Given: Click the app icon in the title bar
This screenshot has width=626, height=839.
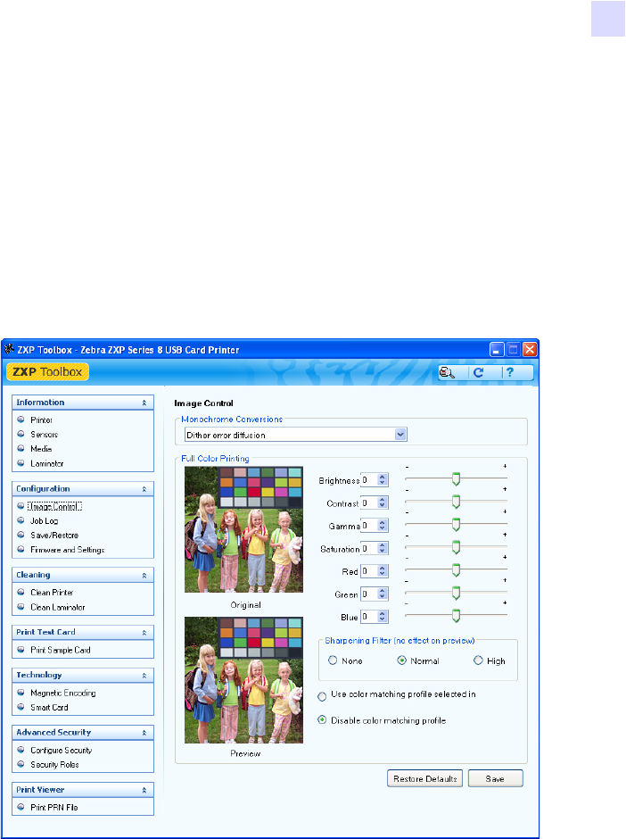Looking at the screenshot, I should pyautogui.click(x=9, y=349).
